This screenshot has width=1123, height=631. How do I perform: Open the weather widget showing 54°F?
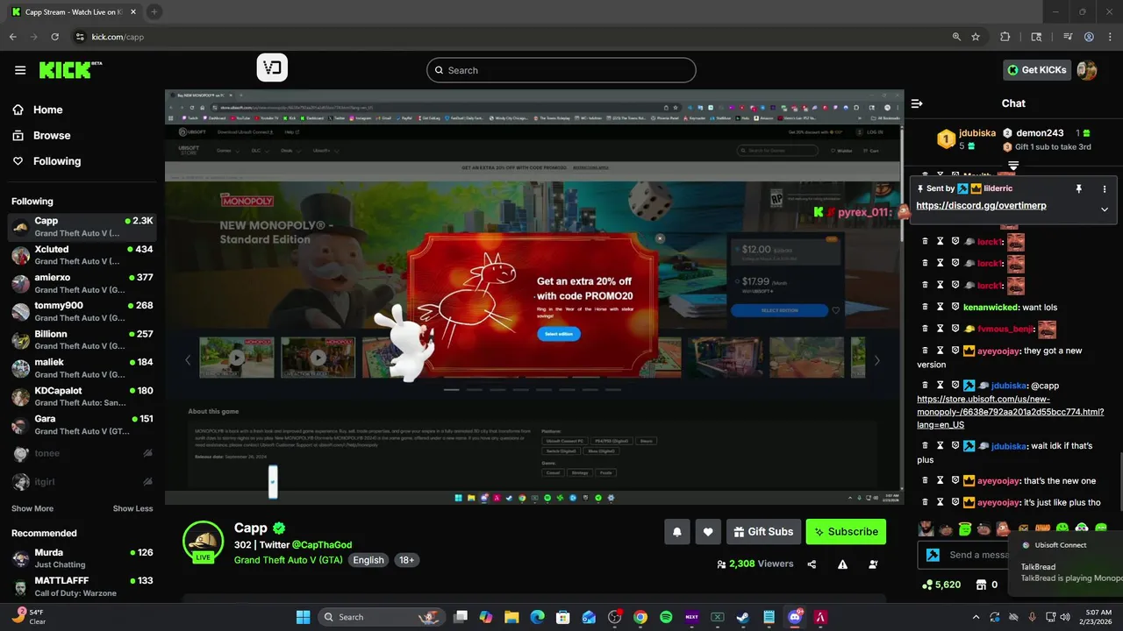29,617
